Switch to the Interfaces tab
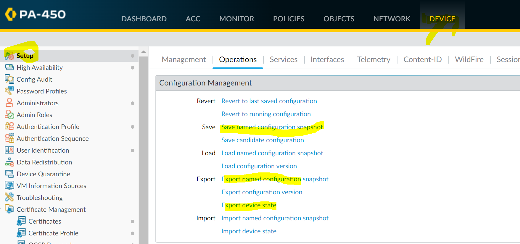 point(327,59)
